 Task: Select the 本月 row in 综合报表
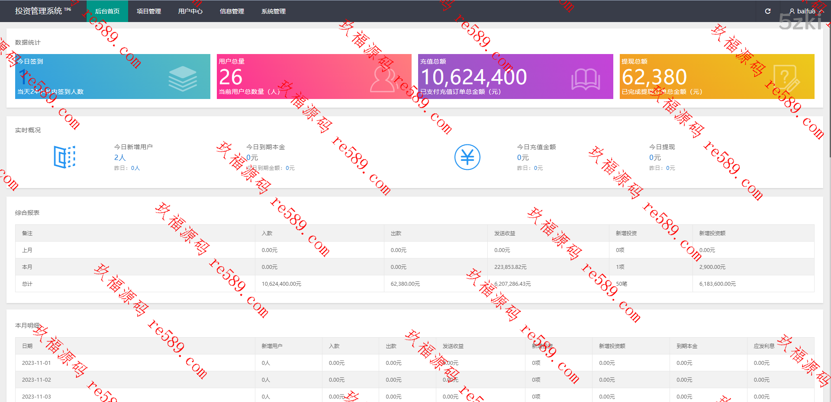point(27,267)
